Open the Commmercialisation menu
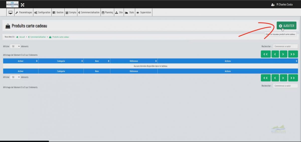This screenshot has width=301, height=142. [x=89, y=12]
